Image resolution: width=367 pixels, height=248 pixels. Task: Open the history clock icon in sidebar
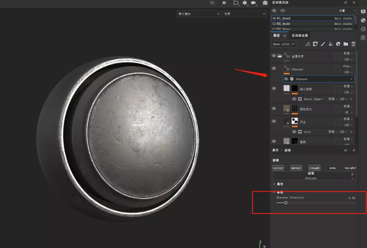coord(363,29)
